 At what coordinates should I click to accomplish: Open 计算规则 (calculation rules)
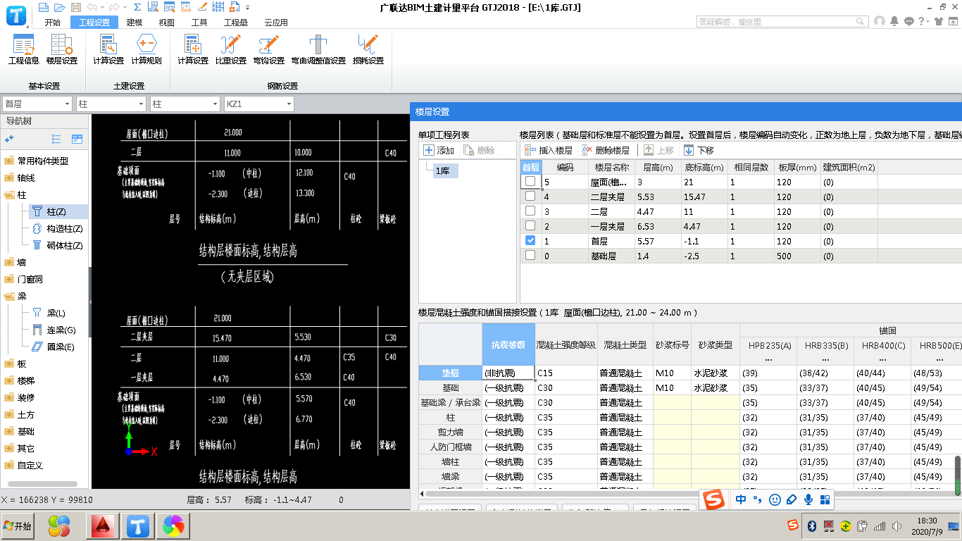pos(146,50)
